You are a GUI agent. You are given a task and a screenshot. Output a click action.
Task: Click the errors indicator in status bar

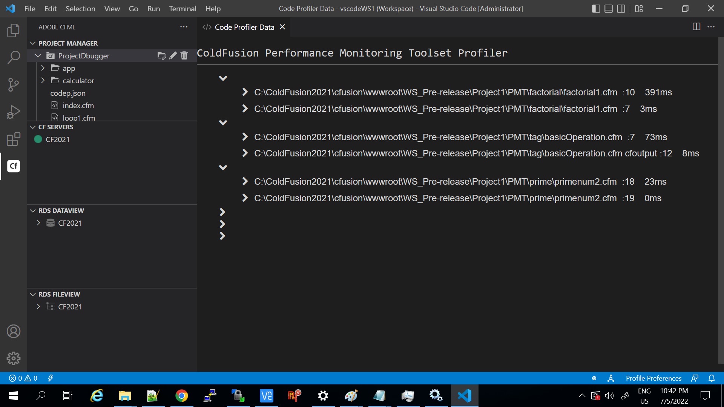[23, 378]
